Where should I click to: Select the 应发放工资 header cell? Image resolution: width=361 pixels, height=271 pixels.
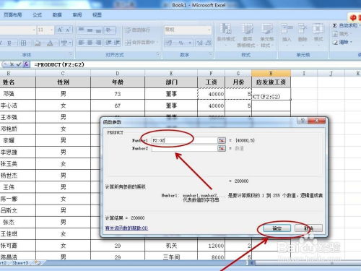271,82
